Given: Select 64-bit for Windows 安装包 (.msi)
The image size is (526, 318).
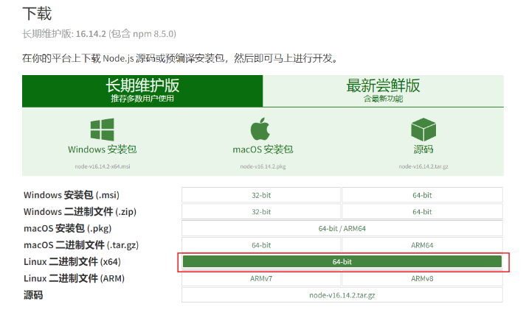Looking at the screenshot, I should point(422,195).
